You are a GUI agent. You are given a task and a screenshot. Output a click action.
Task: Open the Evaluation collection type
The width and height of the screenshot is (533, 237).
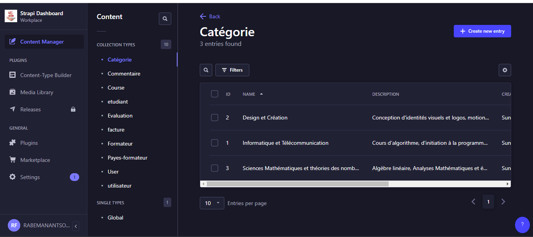click(120, 116)
